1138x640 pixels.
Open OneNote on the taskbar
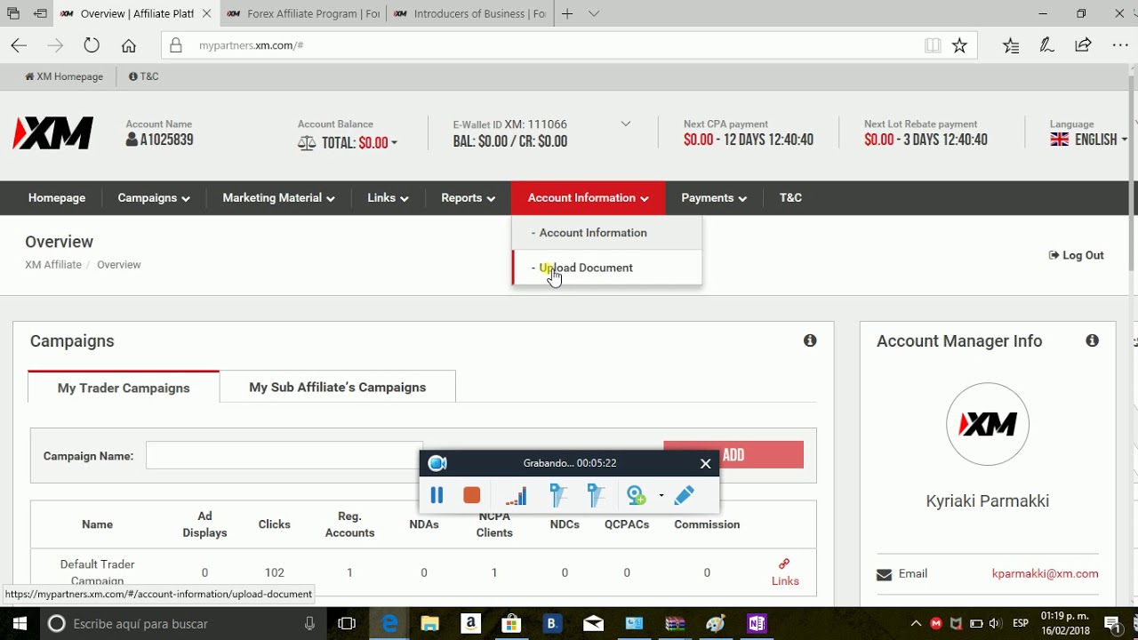pos(757,623)
